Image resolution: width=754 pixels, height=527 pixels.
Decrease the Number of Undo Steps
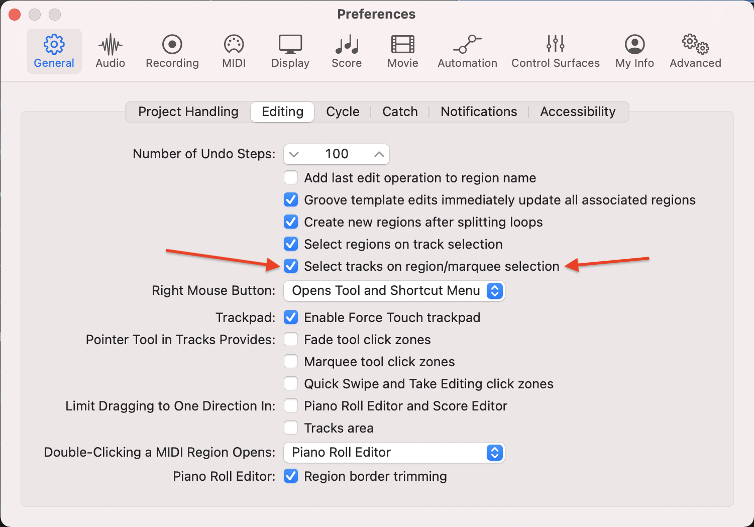coord(294,154)
